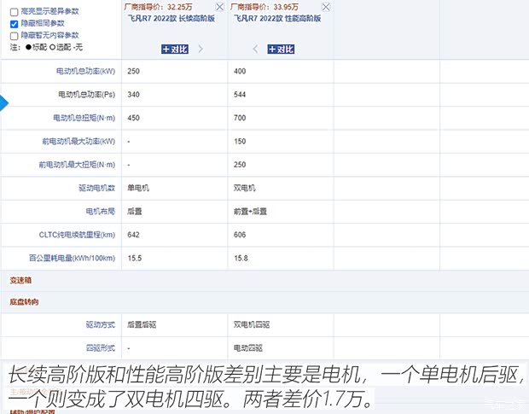Add 长续高阶版 to comparison via +对比
This screenshot has height=414, width=529.
(175, 50)
